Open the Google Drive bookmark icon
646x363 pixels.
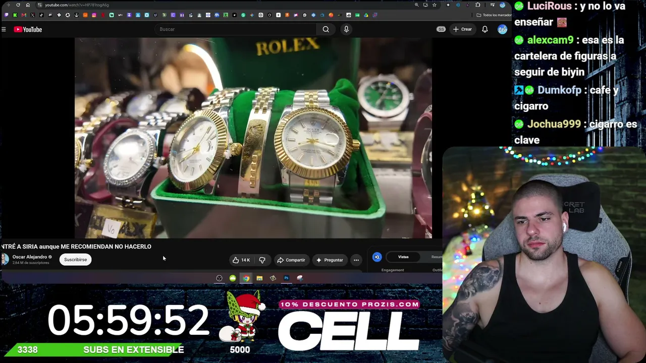click(x=366, y=15)
